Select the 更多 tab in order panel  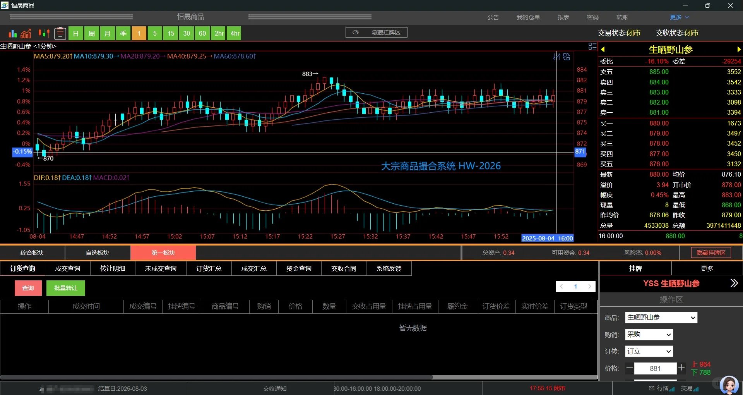[707, 268]
